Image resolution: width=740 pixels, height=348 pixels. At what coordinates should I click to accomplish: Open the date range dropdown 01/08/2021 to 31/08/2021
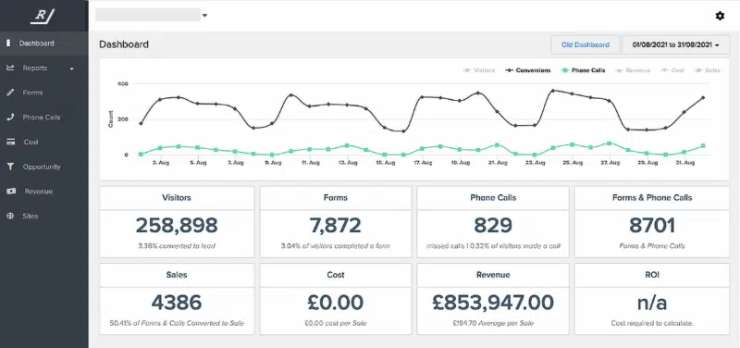tap(676, 44)
